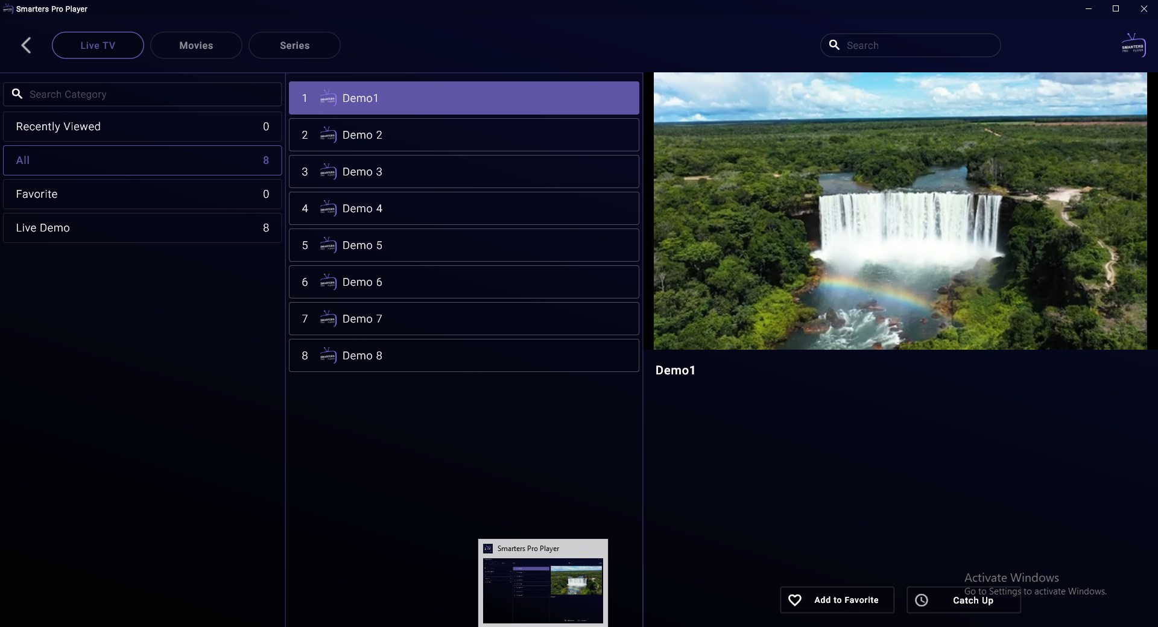Viewport: 1158px width, 627px height.
Task: Click the search magnifier in the top search bar
Action: click(x=834, y=45)
